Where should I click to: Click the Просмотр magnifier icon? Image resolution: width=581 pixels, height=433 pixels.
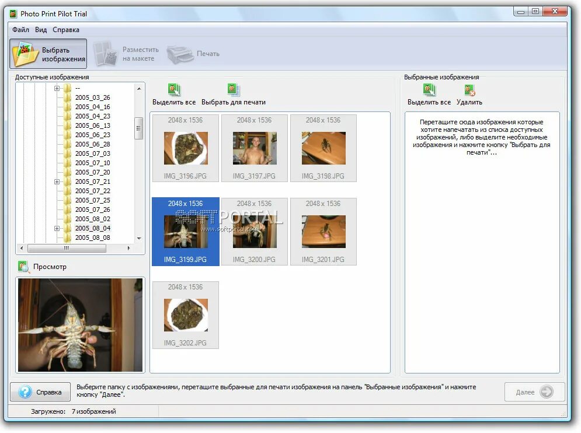tap(24, 266)
